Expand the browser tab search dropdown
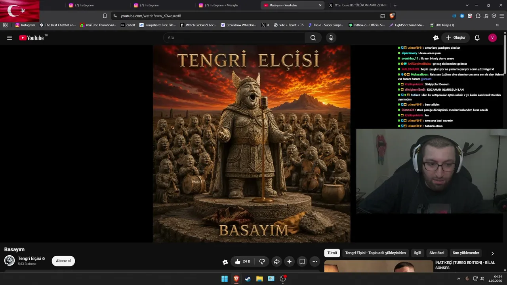The height and width of the screenshot is (285, 507). click(467, 5)
